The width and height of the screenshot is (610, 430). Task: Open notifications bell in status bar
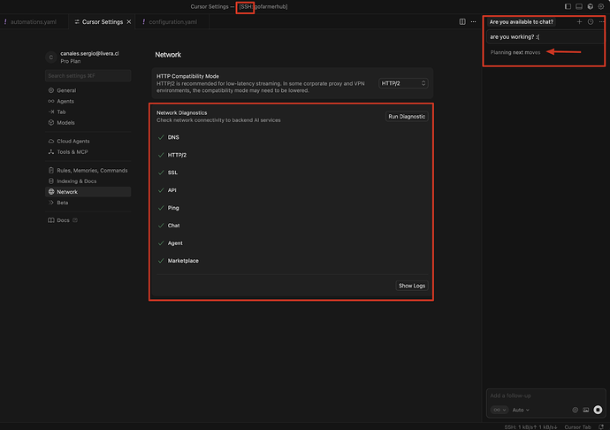[601, 426]
